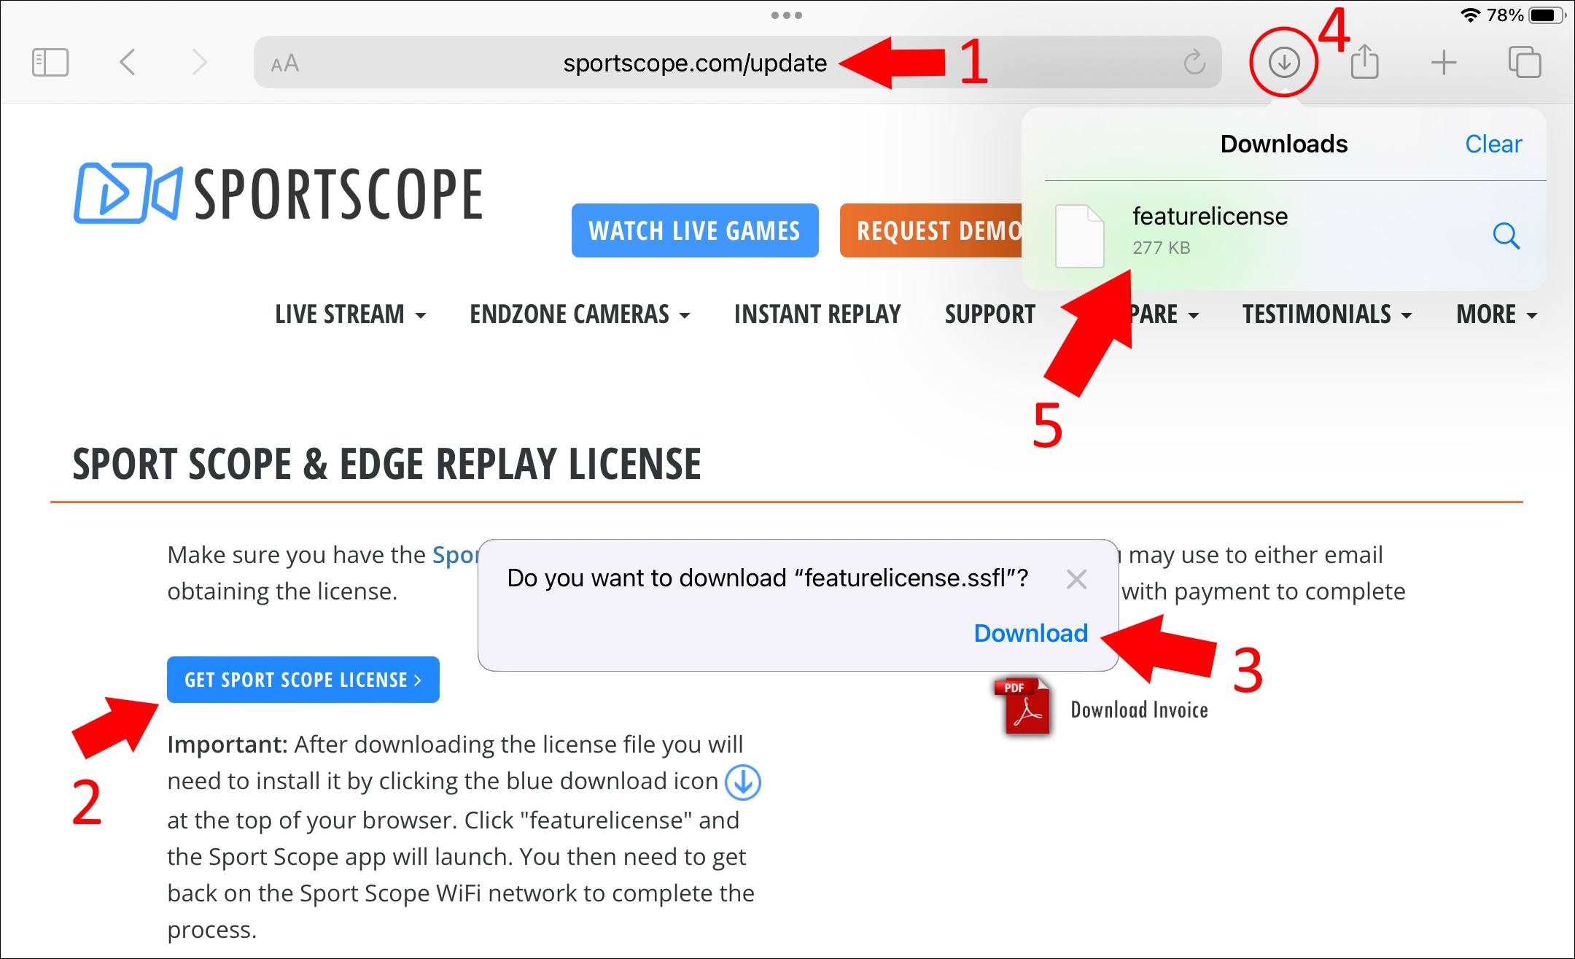
Task: Clear the Downloads list
Action: tap(1493, 144)
